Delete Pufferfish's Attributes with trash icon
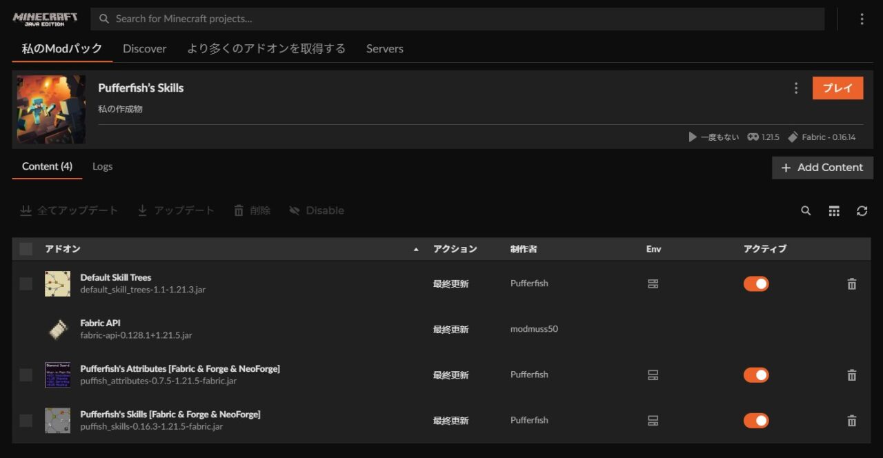The width and height of the screenshot is (883, 458). (852, 375)
